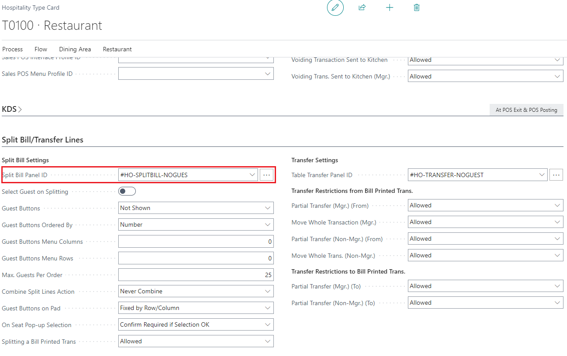Image resolution: width=567 pixels, height=356 pixels.
Task: Open Table Transfer Panel ID ellipsis button
Action: pos(556,175)
